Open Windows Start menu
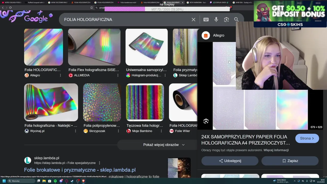Viewport: 327px width, 184px height. pyautogui.click(x=4, y=181)
